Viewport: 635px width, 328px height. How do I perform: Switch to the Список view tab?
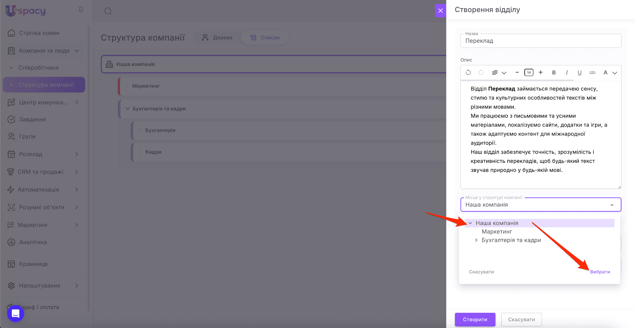point(265,37)
